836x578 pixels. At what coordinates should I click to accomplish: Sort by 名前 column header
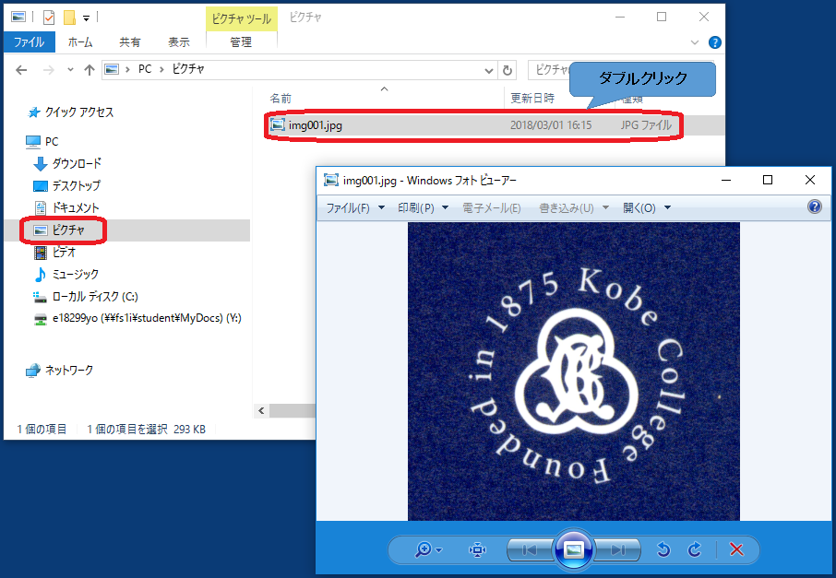tap(281, 99)
